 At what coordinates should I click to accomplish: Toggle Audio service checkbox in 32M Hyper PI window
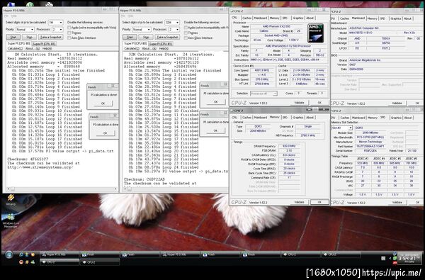tap(186, 28)
